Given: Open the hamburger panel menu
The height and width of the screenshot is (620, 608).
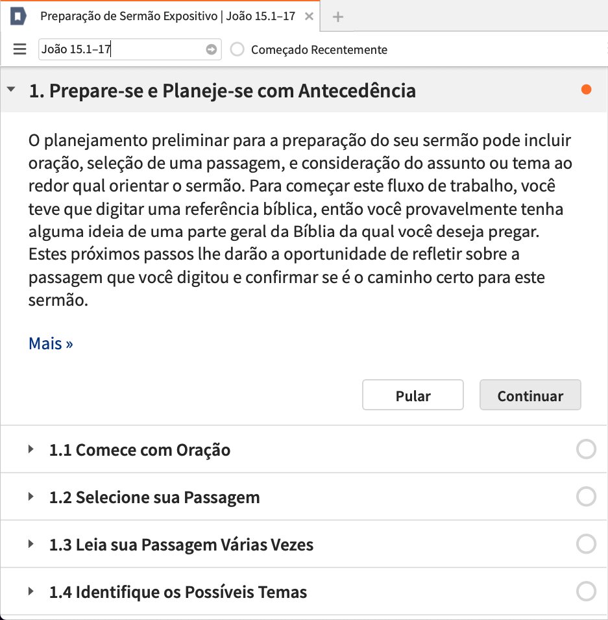Looking at the screenshot, I should [19, 49].
